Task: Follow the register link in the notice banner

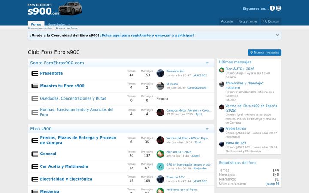Action: (147, 36)
